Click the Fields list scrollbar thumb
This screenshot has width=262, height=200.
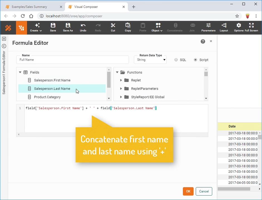109,80
